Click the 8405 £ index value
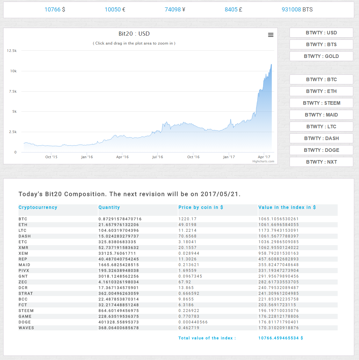The height and width of the screenshot is (360, 359). click(x=233, y=10)
